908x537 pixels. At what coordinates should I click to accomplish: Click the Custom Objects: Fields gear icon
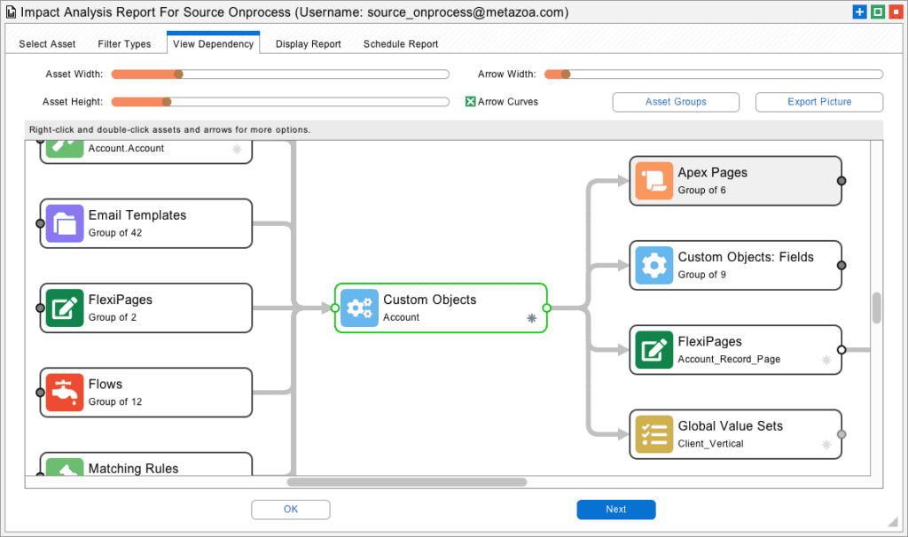tap(654, 265)
